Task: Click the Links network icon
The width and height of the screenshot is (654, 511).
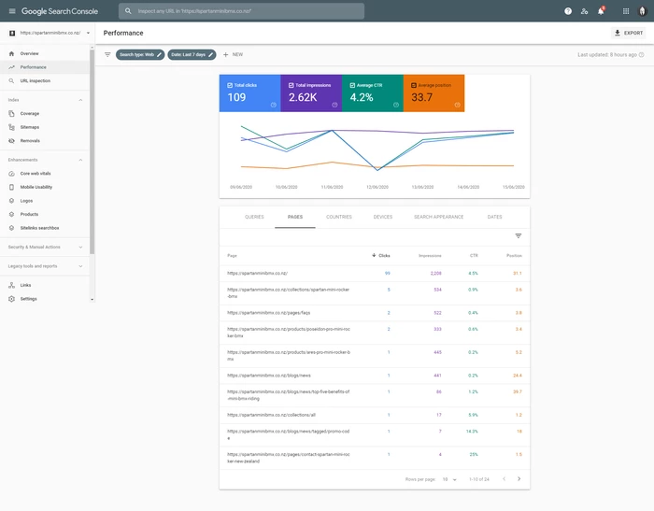Action: pos(11,285)
